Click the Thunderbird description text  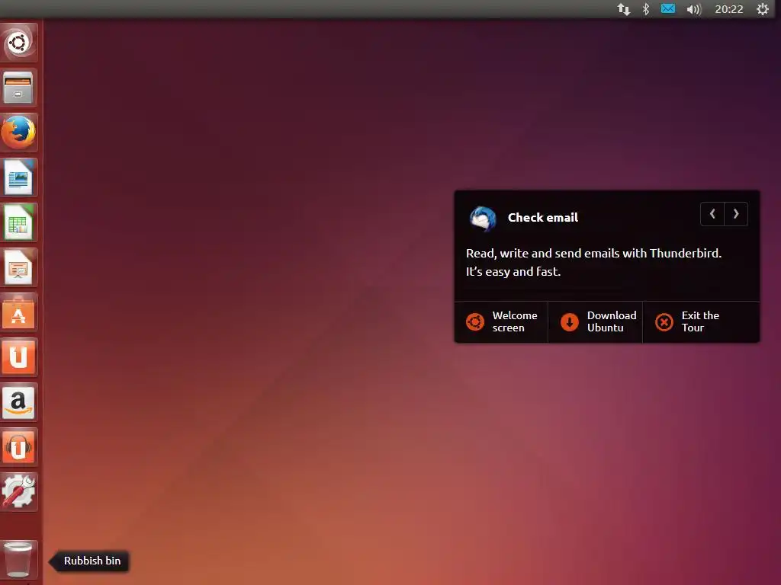[593, 262]
